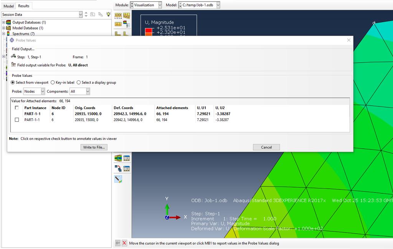Click the Model spinner arrows left of odb path

pyautogui.click(x=180, y=5)
